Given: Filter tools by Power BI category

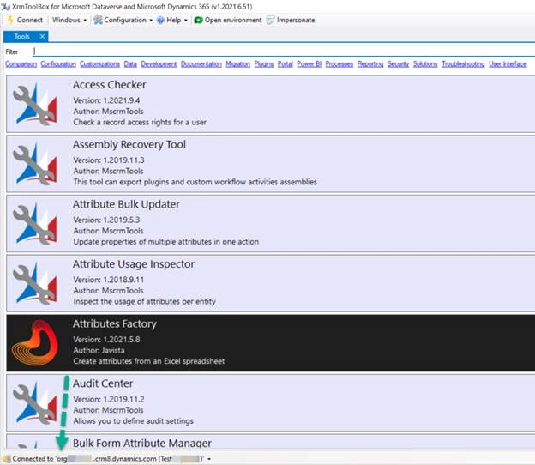Looking at the screenshot, I should (310, 64).
